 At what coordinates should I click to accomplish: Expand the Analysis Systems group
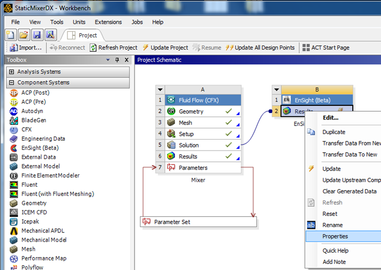11,72
